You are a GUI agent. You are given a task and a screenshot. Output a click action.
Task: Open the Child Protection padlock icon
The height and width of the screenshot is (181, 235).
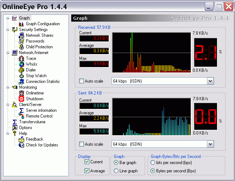[x=22, y=47]
